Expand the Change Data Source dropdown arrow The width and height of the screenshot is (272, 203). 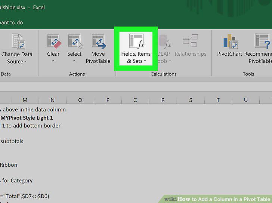click(26, 61)
